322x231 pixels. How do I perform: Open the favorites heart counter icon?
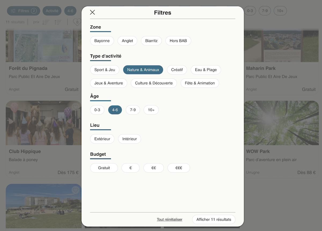click(x=77, y=22)
